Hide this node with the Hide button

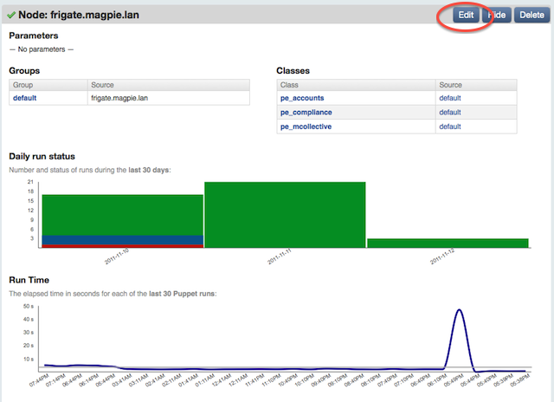pos(497,15)
